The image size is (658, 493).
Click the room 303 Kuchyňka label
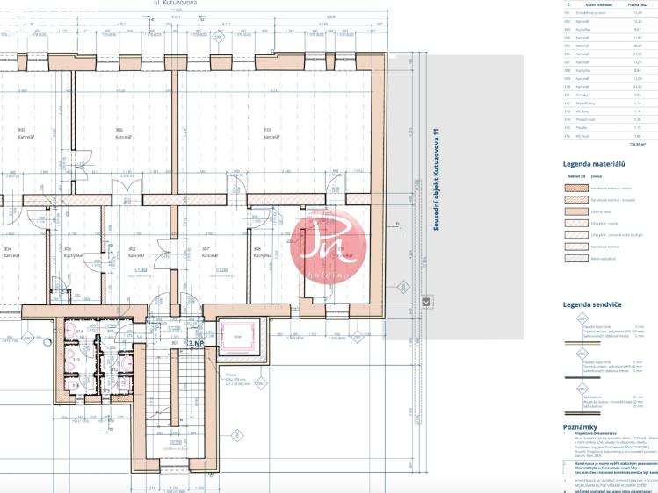tap(68, 253)
